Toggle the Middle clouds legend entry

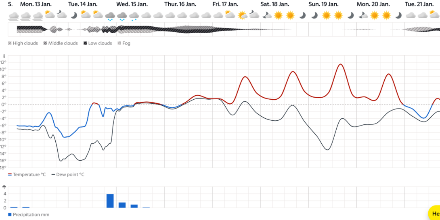click(61, 43)
